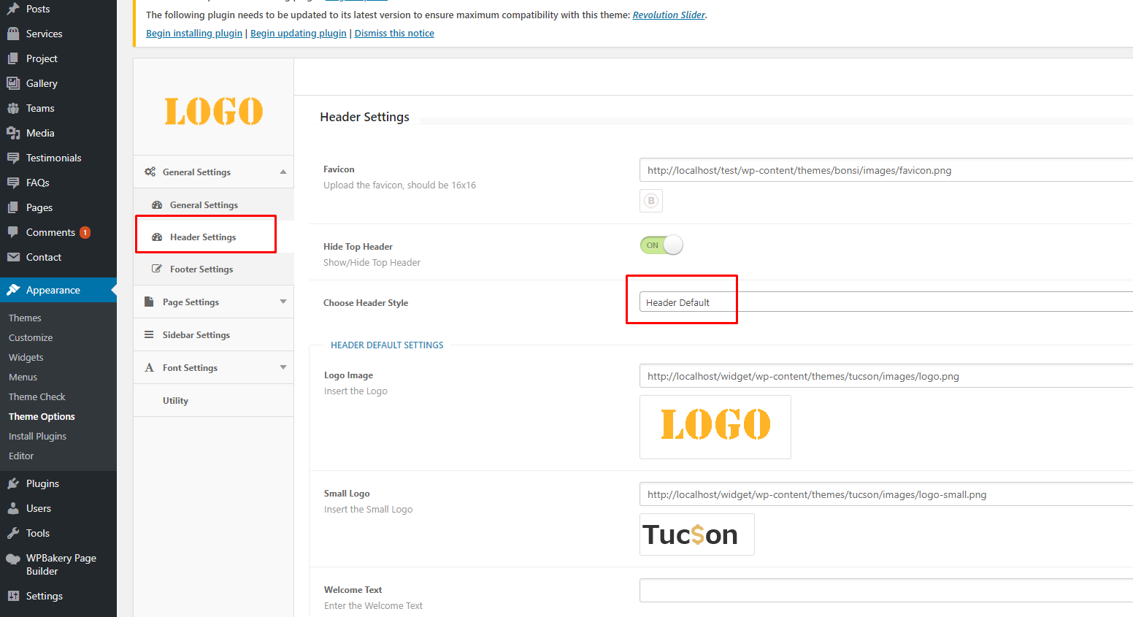Screen dimensions: 1133x617
Task: Expand the Page Settings section
Action: pos(283,302)
